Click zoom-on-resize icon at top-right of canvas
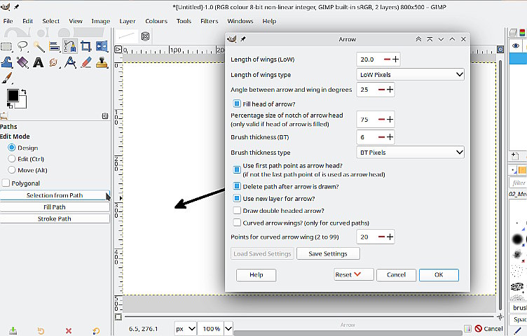 pos(500,50)
